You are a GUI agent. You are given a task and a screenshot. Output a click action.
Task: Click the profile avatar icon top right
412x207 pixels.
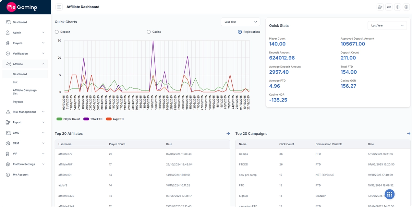point(406,7)
